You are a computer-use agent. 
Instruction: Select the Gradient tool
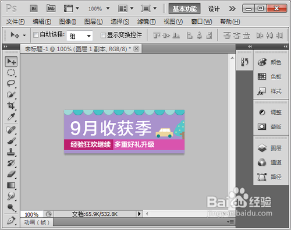(11, 185)
